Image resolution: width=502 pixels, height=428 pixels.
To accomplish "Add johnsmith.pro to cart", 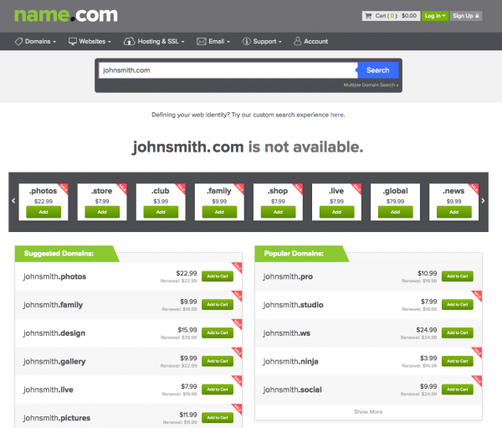I will click(458, 276).
